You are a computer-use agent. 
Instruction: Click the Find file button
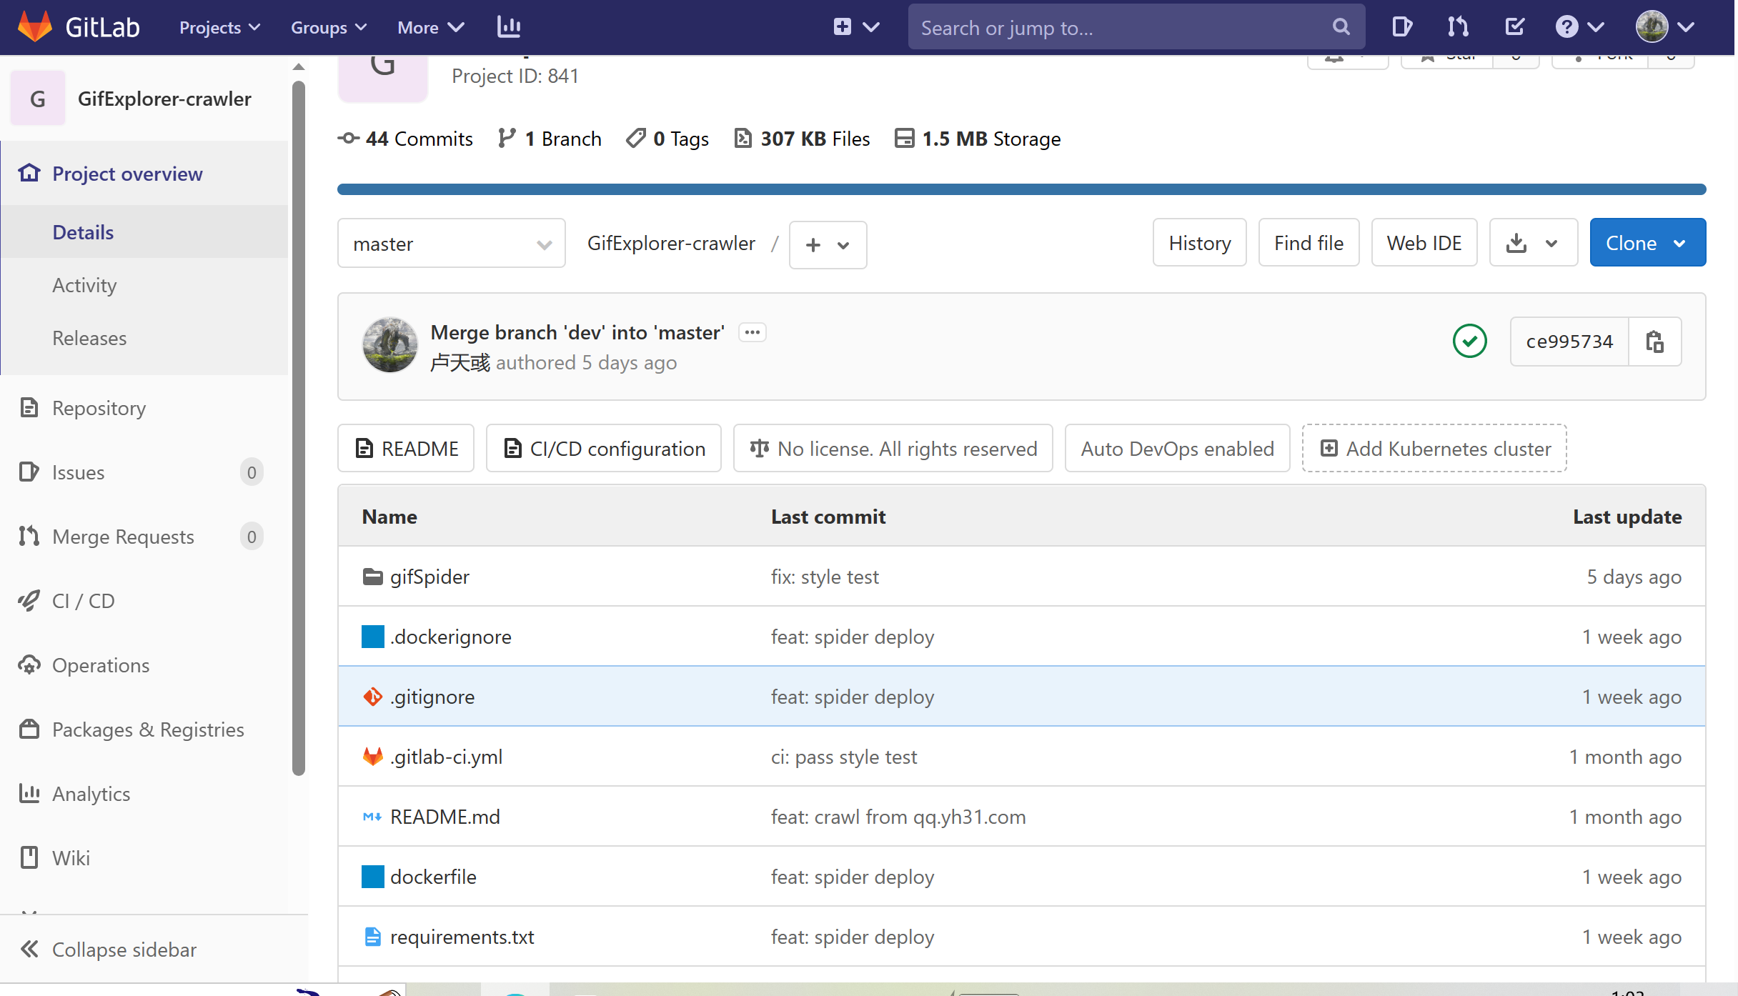1309,243
